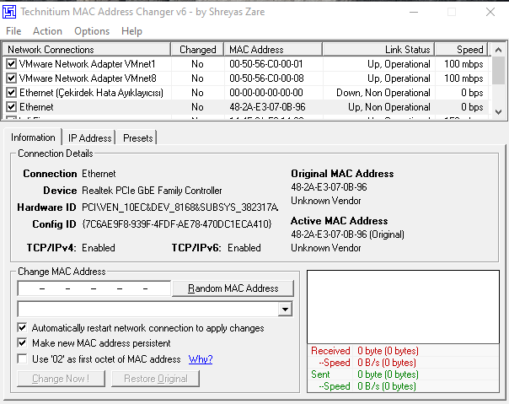
Task: Open the File menu
Action: coord(13,31)
